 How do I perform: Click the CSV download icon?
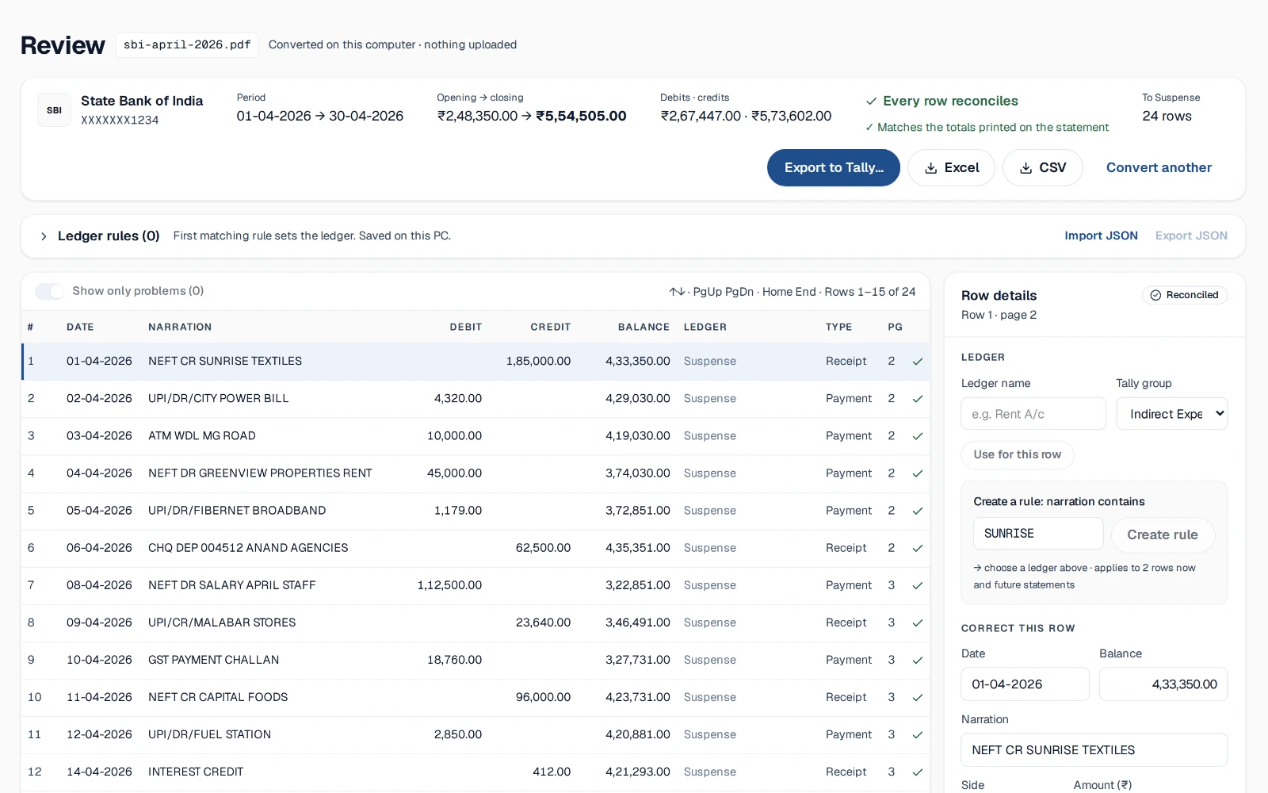[1025, 168]
